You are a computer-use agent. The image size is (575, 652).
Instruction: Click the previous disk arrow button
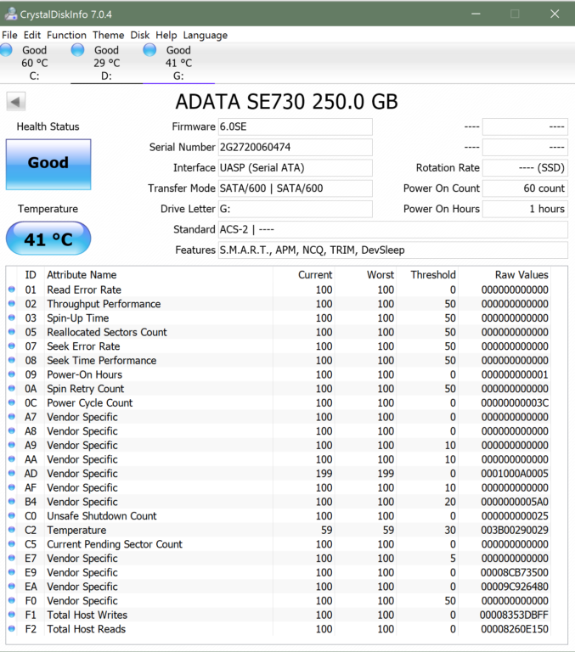(x=15, y=102)
